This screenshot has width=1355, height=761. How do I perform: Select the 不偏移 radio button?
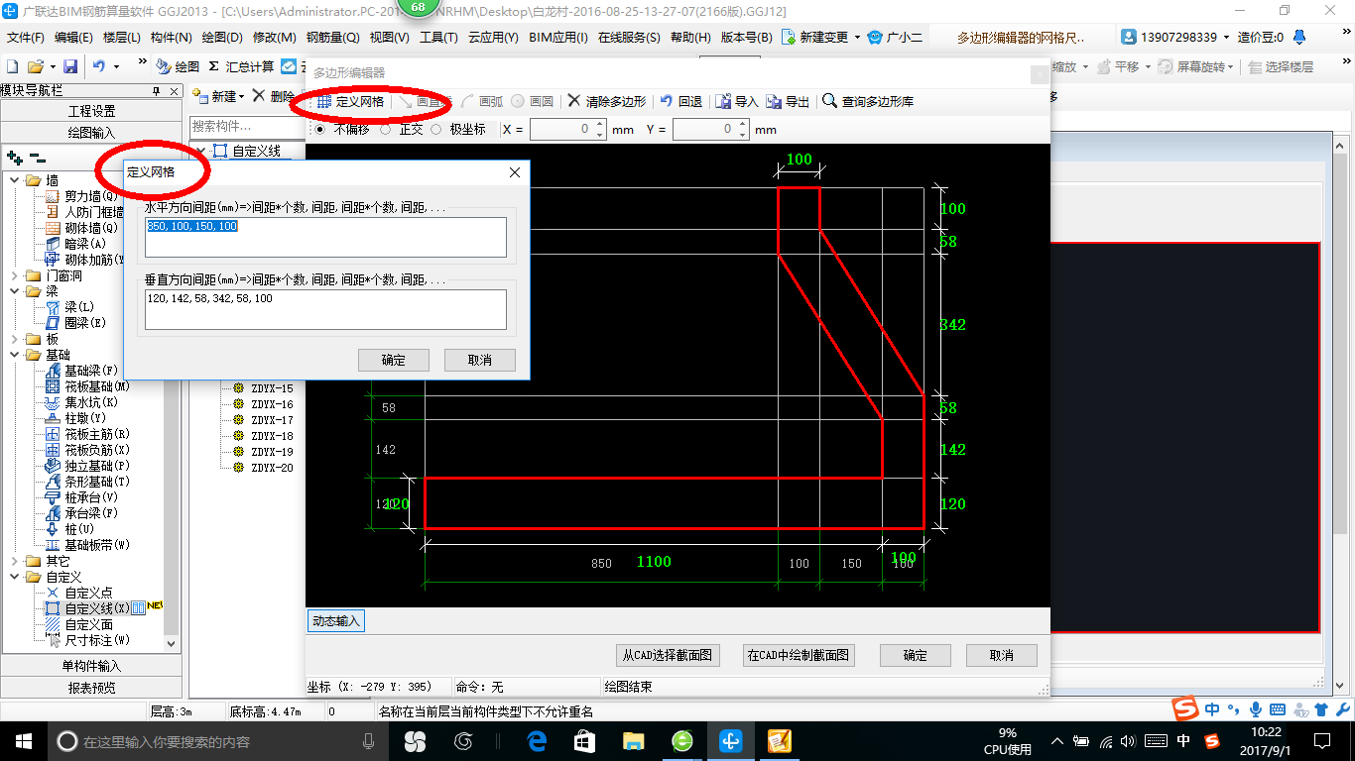(319, 129)
